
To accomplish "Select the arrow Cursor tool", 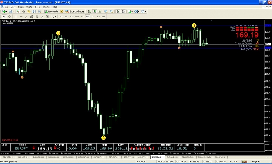I will tap(4, 16).
